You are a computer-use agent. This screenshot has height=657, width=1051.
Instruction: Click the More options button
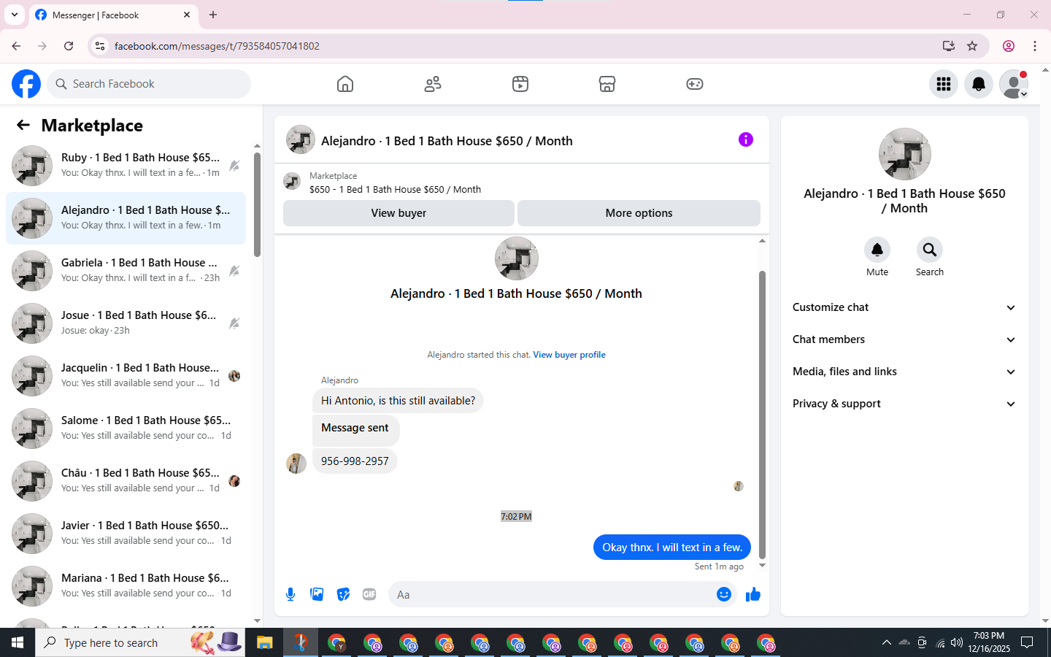639,213
